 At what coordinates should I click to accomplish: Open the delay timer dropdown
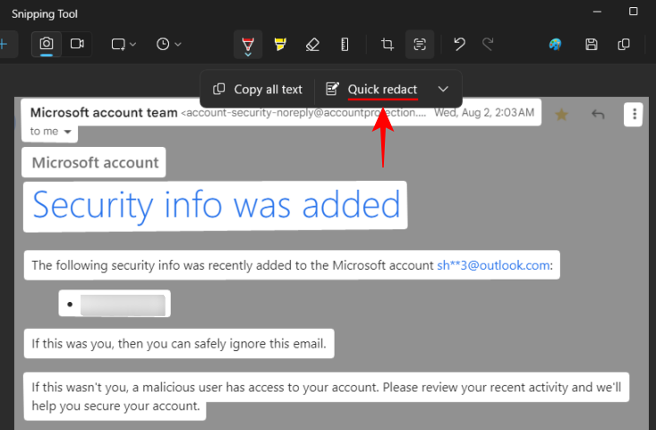click(168, 44)
